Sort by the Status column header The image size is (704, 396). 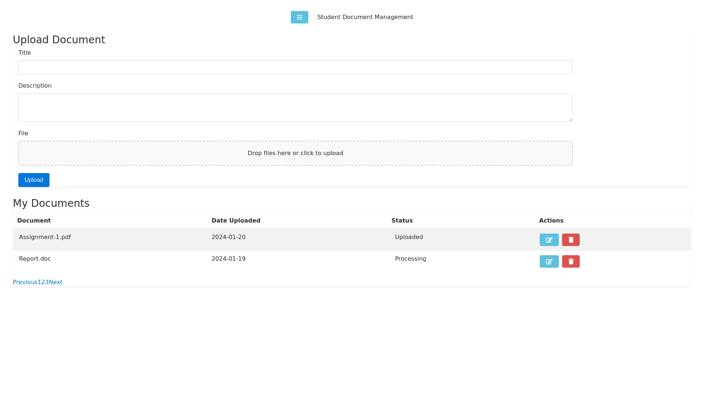(x=402, y=220)
